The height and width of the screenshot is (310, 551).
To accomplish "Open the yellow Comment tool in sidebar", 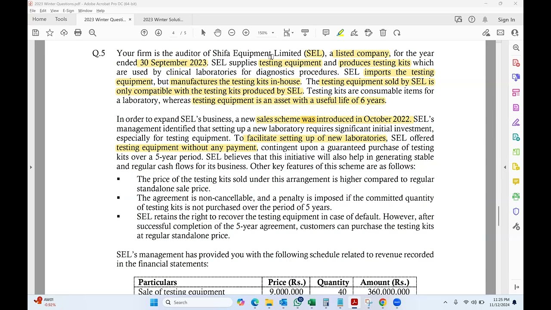I will click(x=516, y=182).
